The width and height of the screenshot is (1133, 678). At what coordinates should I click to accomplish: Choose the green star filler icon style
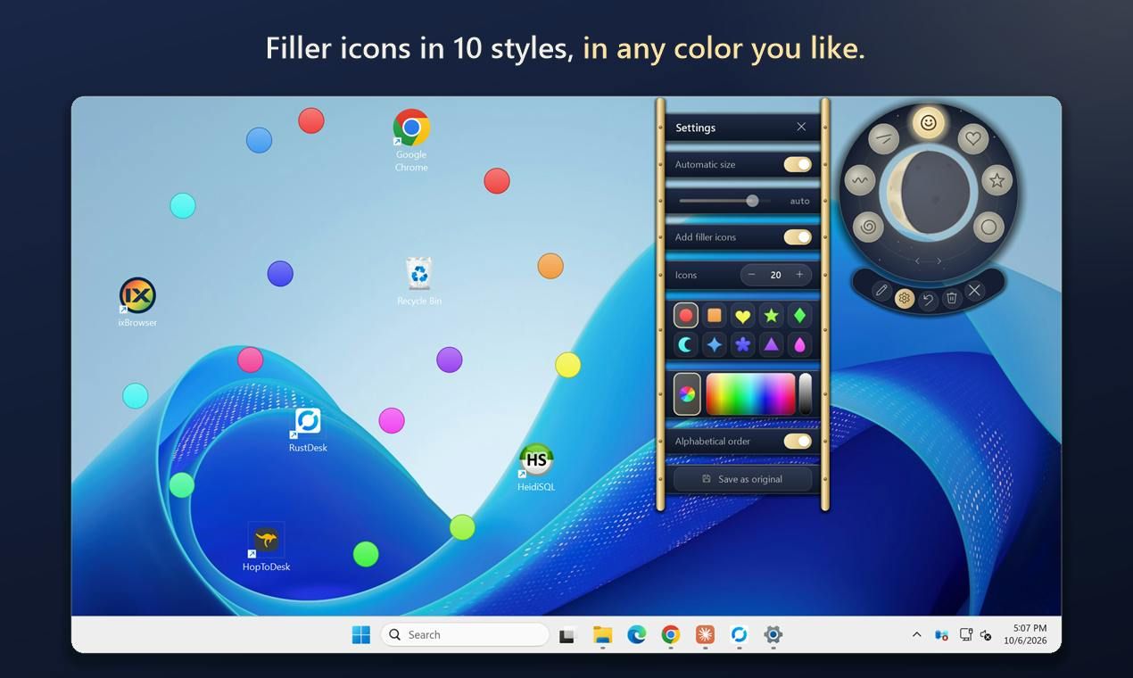(x=771, y=315)
